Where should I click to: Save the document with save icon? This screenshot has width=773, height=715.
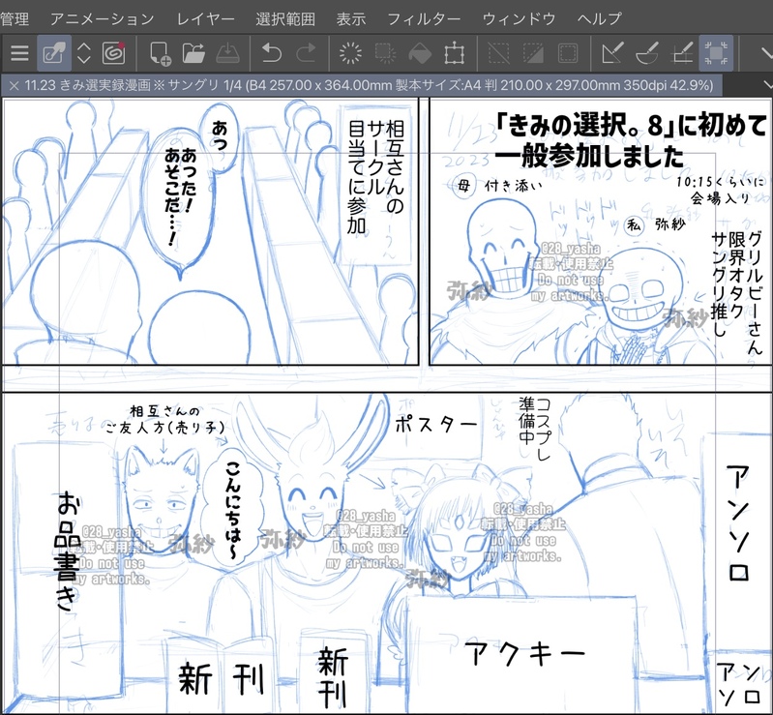coord(227,53)
